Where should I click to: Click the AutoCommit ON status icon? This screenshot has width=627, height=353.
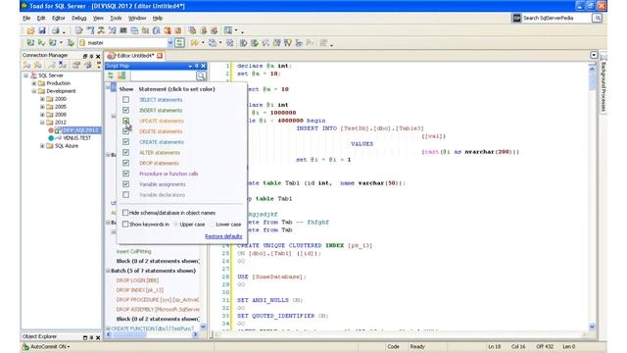(x=25, y=346)
